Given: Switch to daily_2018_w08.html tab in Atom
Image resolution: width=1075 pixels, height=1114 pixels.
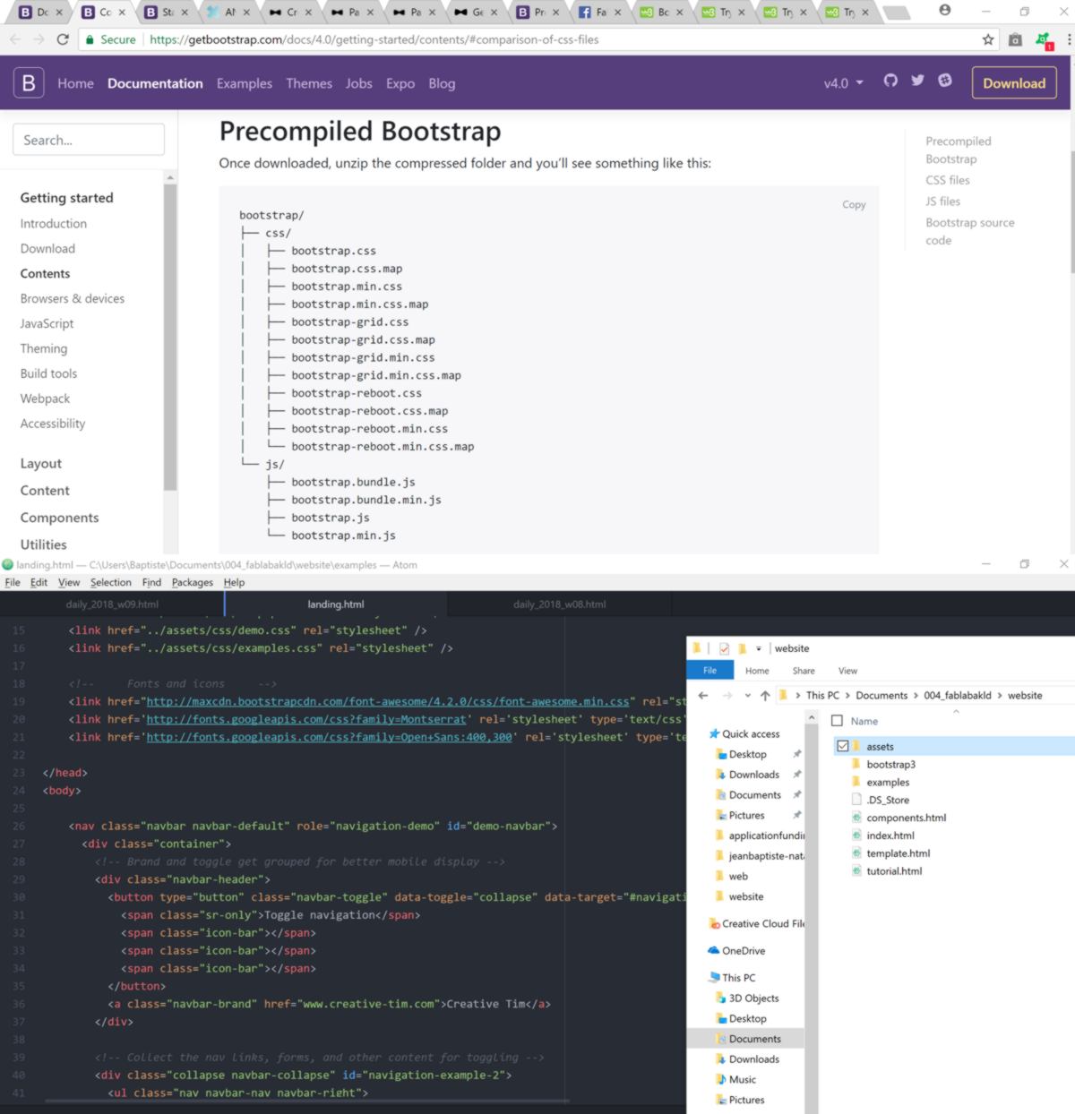Looking at the screenshot, I should click(x=560, y=604).
